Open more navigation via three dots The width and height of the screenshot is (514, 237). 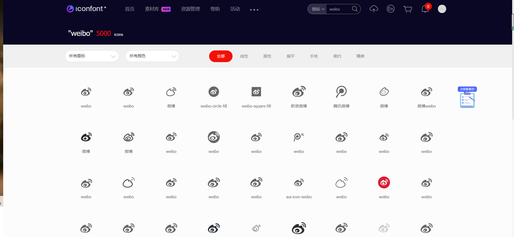254,10
